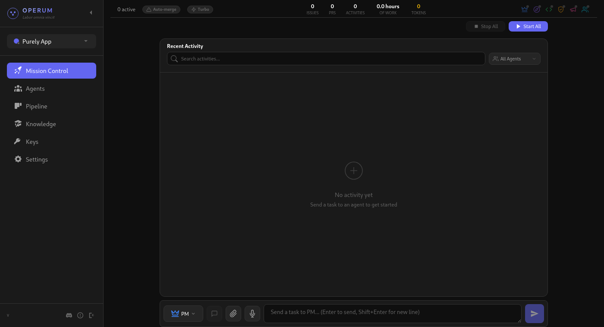Screen dimensions: 604x327
Task: Click the microphone voice input icon
Action: pos(252,313)
